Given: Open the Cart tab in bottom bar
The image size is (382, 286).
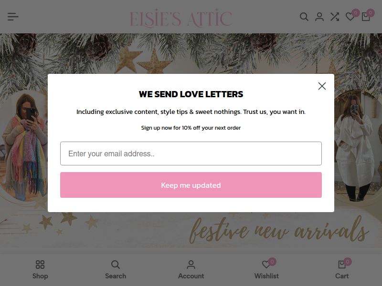Looking at the screenshot, I should 342,270.
